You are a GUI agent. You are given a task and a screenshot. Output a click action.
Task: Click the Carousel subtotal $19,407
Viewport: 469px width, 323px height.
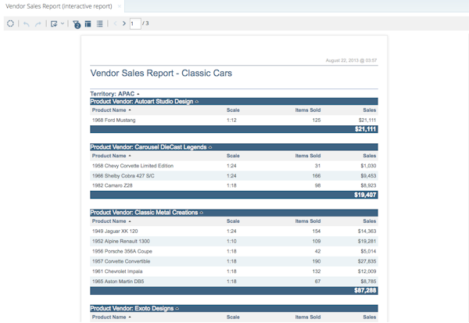pyautogui.click(x=365, y=195)
